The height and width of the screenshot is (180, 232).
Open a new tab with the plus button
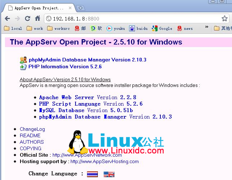[81, 8]
